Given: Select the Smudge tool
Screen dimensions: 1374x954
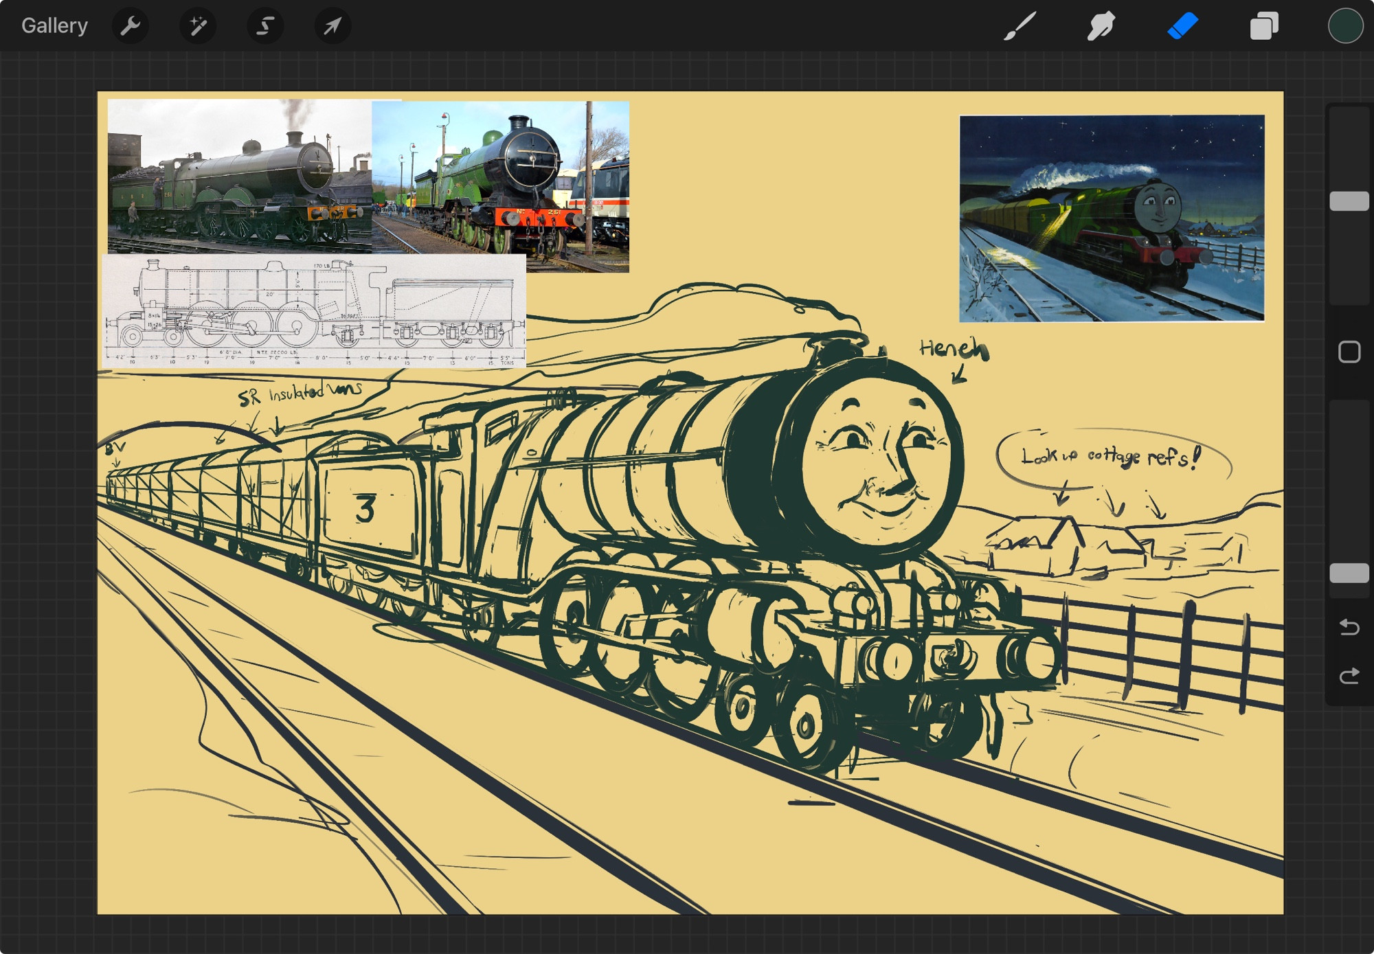Looking at the screenshot, I should pyautogui.click(x=1101, y=26).
